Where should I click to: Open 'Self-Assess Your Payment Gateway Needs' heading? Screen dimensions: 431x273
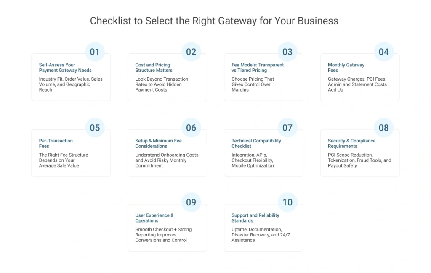[x=65, y=68]
